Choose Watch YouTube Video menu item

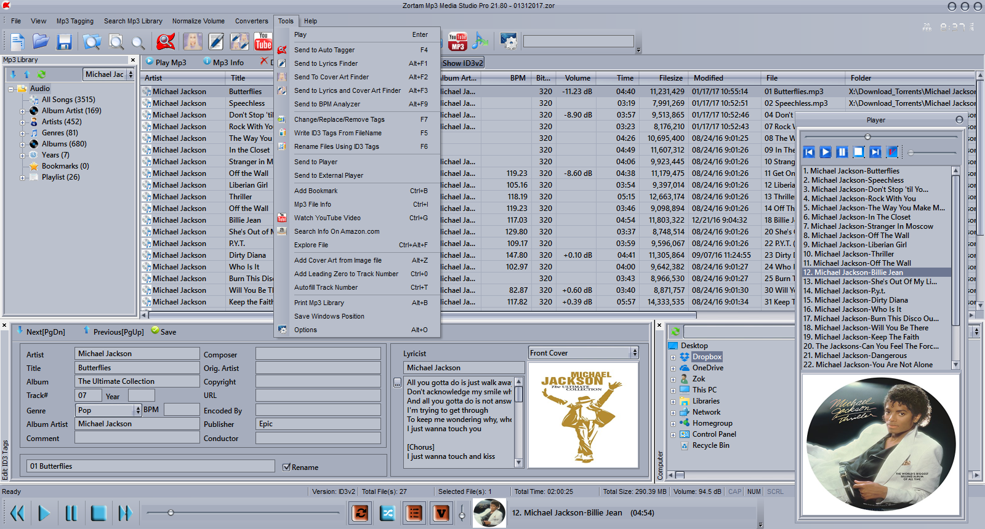click(x=357, y=218)
